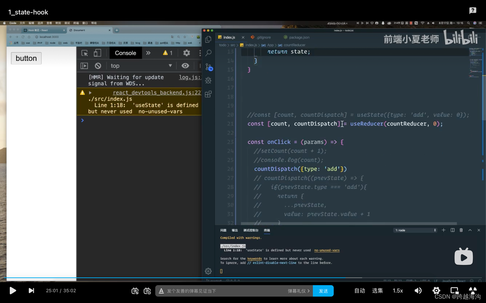This screenshot has height=303, width=486.
Task: Close the index.js editor tab
Action: (243, 37)
